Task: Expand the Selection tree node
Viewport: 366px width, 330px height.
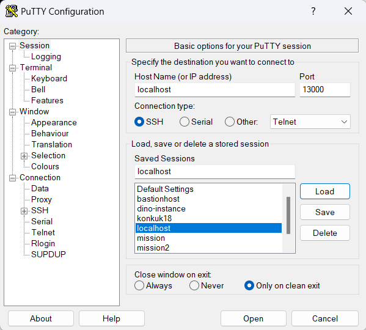Action: point(24,156)
